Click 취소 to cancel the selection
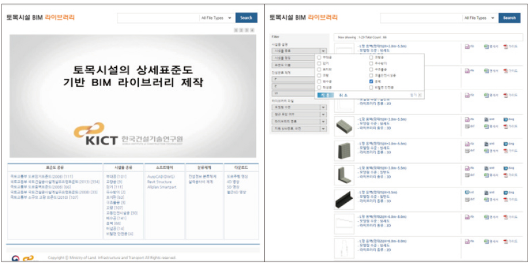 343,95
